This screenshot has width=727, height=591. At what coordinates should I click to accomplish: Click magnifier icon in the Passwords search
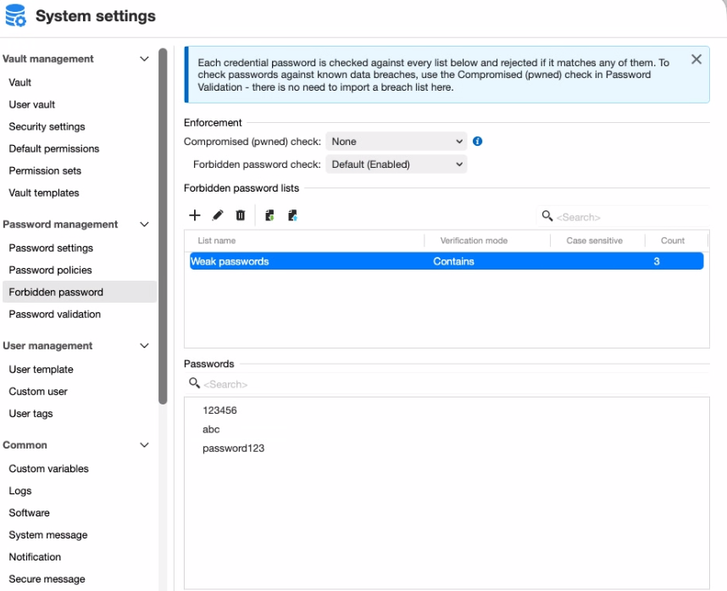point(194,383)
